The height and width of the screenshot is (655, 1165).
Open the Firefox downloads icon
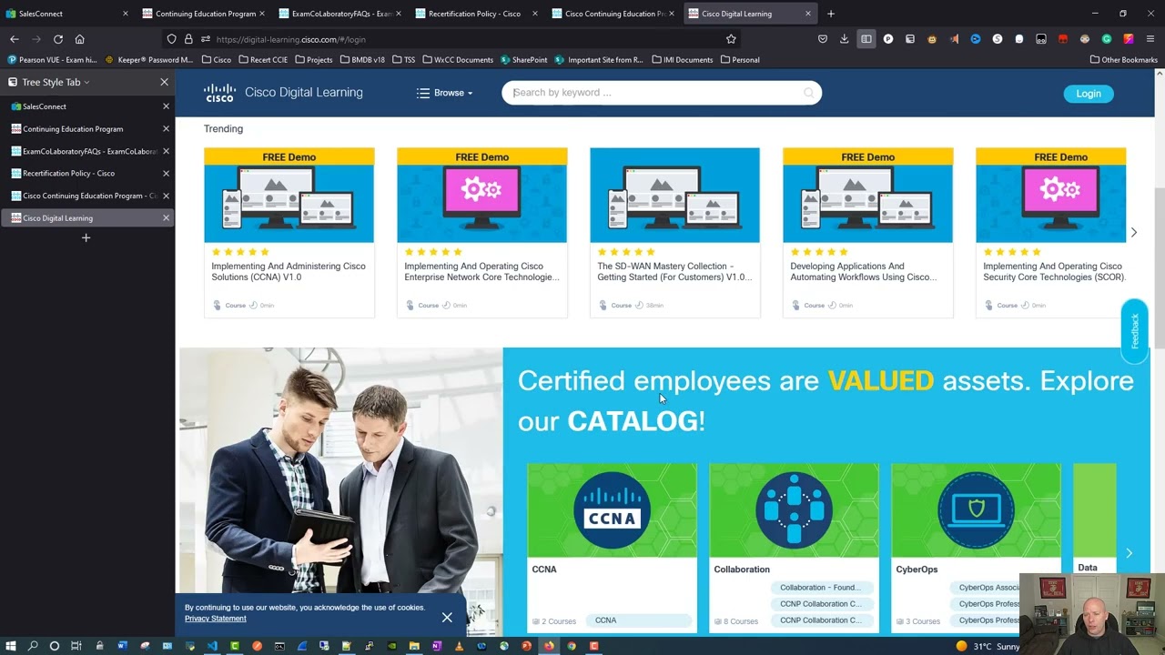click(845, 39)
